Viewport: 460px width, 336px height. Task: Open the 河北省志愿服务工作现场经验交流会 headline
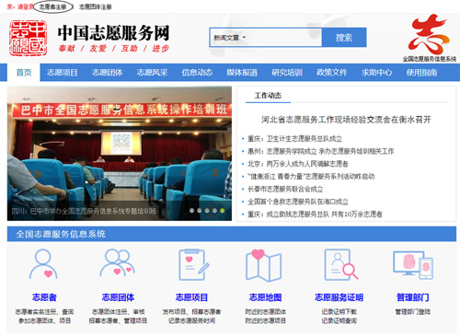click(346, 120)
